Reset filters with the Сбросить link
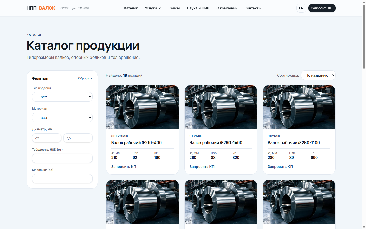366x229 pixels. [x=85, y=78]
